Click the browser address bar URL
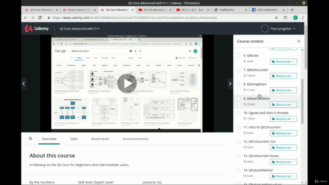Viewport: 329px width, 185px height. pyautogui.click(x=135, y=18)
